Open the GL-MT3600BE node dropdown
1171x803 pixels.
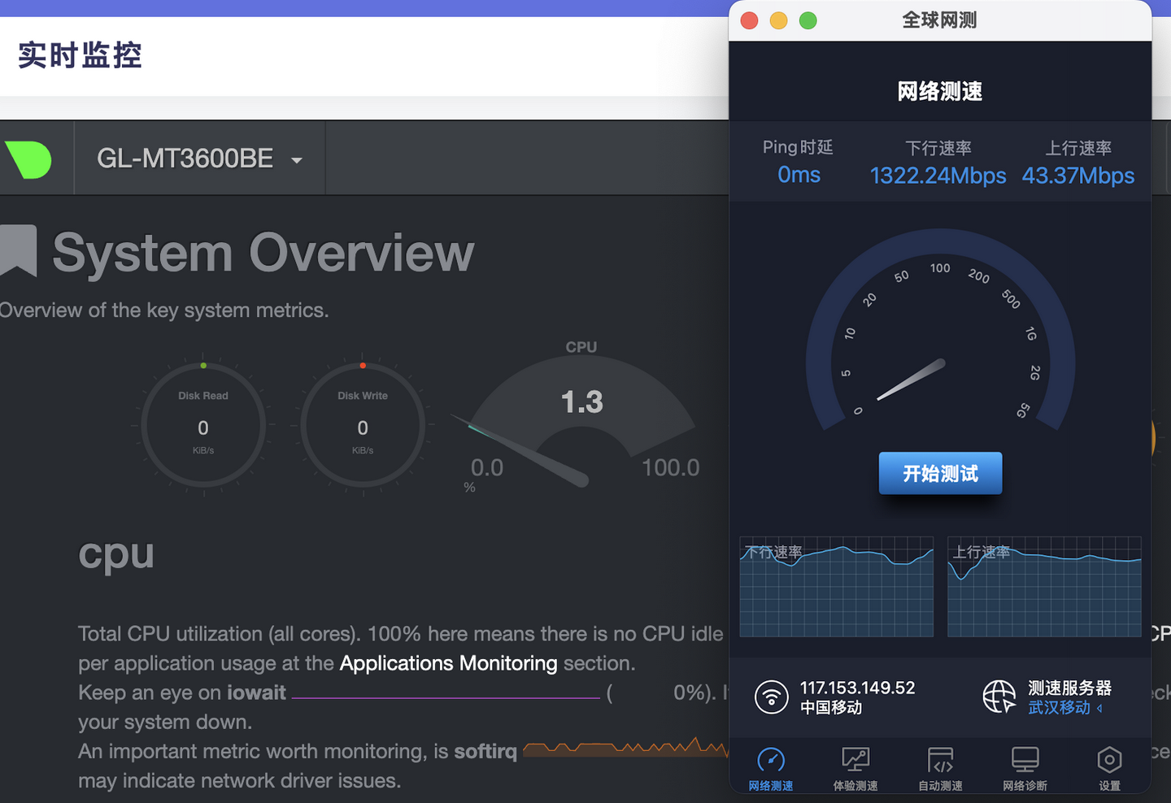200,158
